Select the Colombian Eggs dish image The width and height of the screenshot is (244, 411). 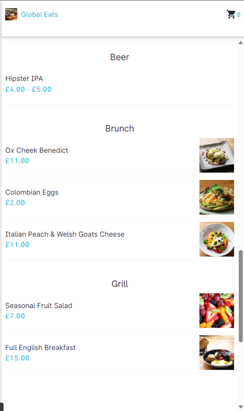(x=217, y=197)
